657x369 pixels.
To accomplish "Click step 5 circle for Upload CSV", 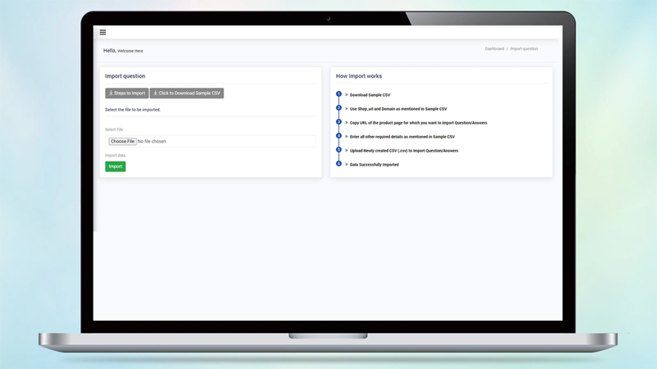I will point(338,149).
